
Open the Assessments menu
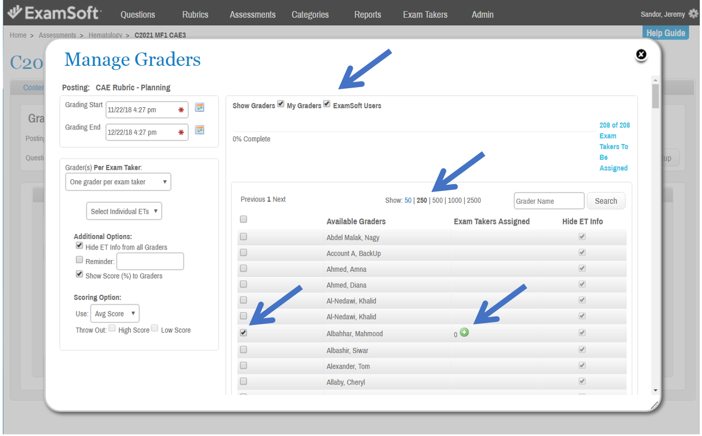tap(253, 15)
